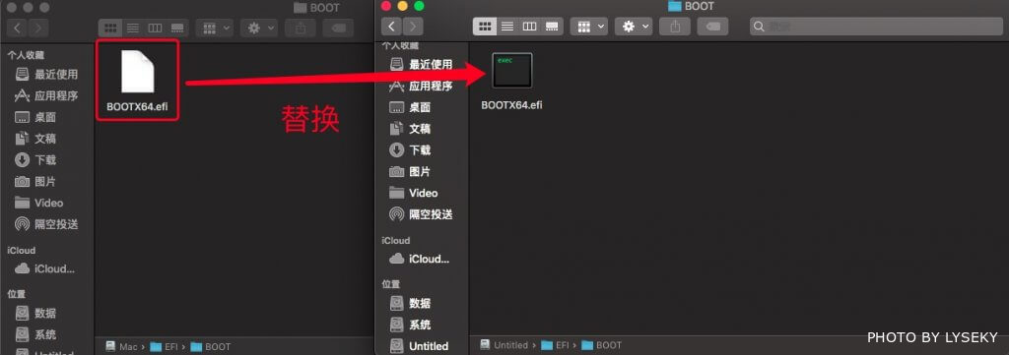Click Edit Tags button in left window
Viewport: 1009px width, 355px height.
click(339, 28)
